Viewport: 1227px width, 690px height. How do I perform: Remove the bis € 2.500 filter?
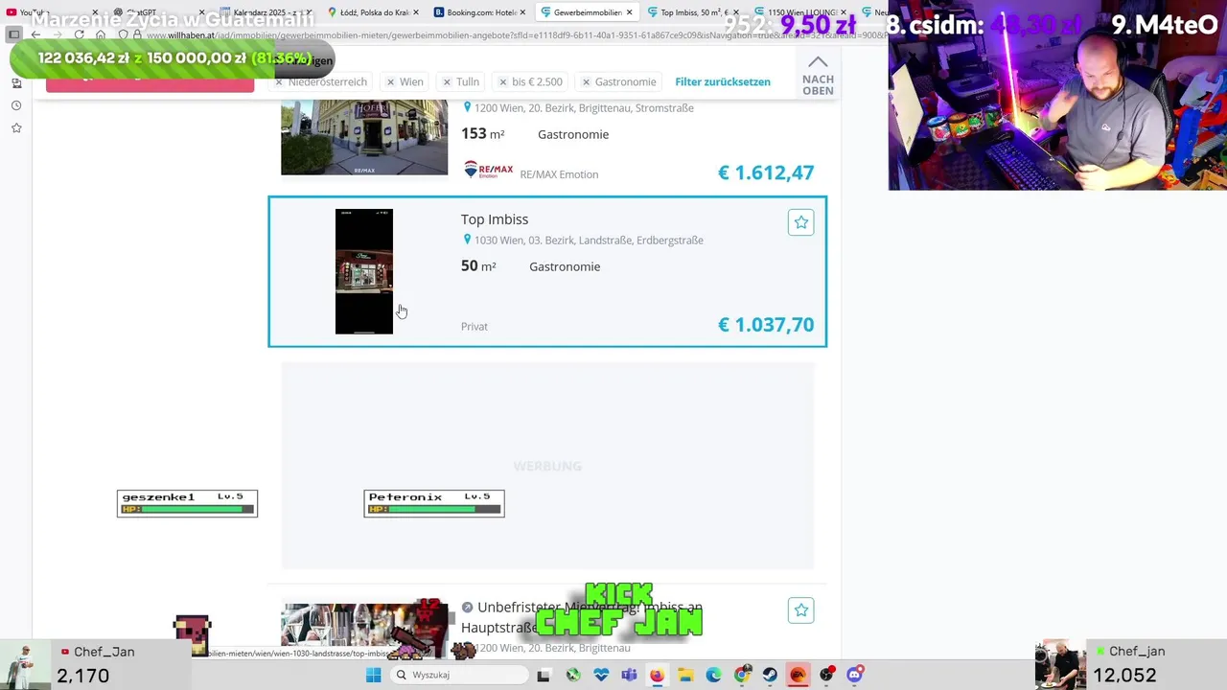point(502,82)
